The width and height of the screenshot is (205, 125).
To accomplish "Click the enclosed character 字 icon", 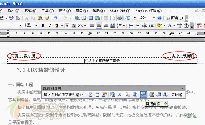I will [186, 26].
